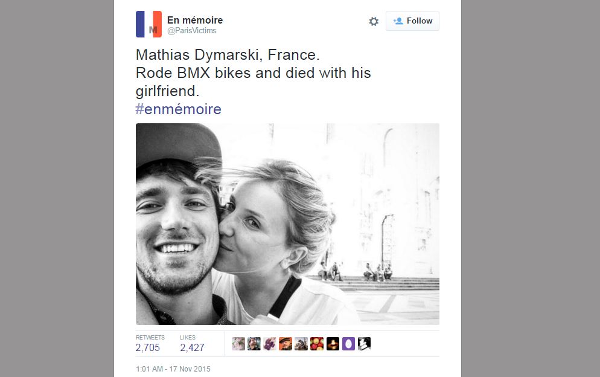Open the @ParisVictims handle link
This screenshot has width=600, height=377.
click(191, 31)
